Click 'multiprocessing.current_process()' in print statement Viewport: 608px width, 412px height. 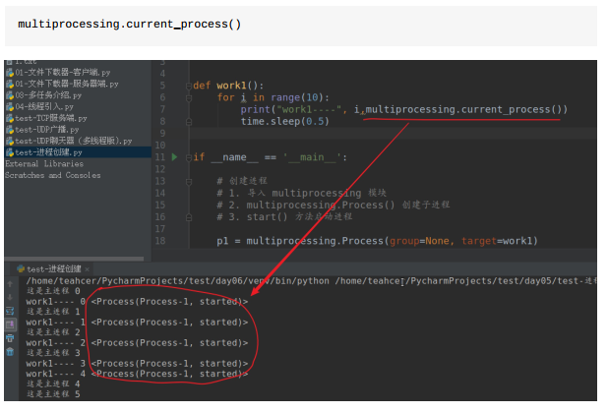point(463,109)
